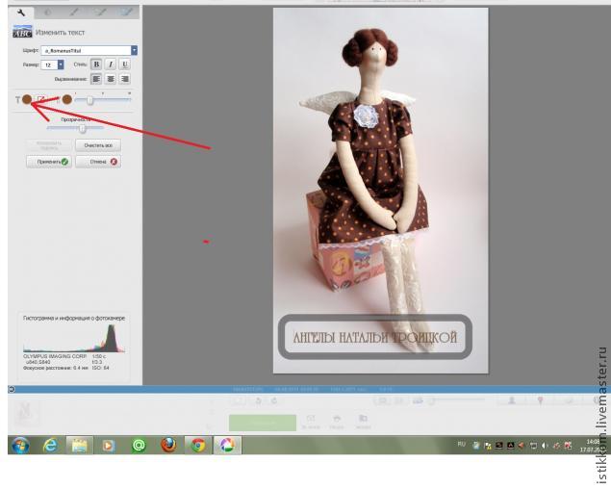Click the Picasa taskbar icon
The height and width of the screenshot is (489, 611).
coord(227,445)
